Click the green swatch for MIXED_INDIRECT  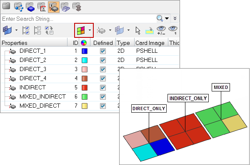pyautogui.click(x=85, y=97)
